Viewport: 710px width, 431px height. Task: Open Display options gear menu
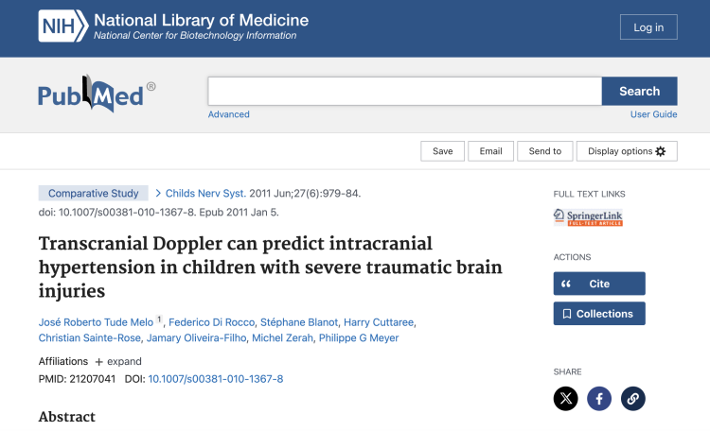627,151
